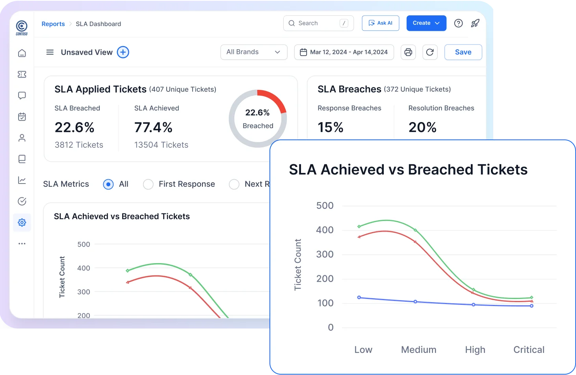Open the Contacts section in the sidebar

click(22, 137)
